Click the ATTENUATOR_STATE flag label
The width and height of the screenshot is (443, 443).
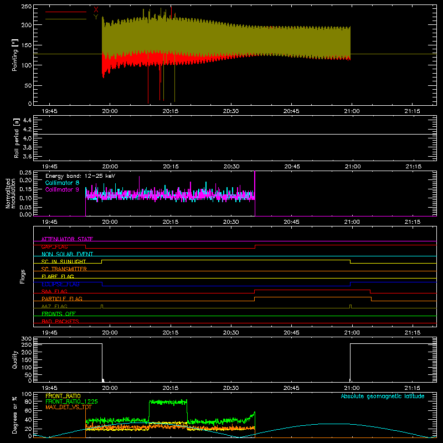(x=67, y=239)
